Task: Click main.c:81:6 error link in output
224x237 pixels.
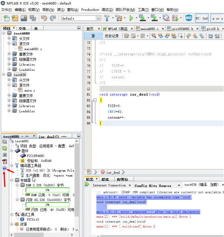Action: click(144, 197)
